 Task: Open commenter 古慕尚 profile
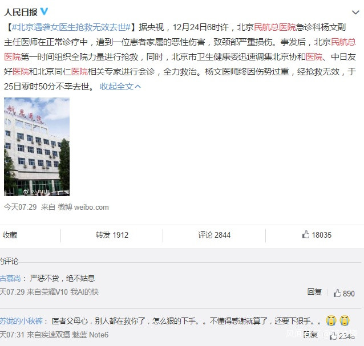click(10, 278)
